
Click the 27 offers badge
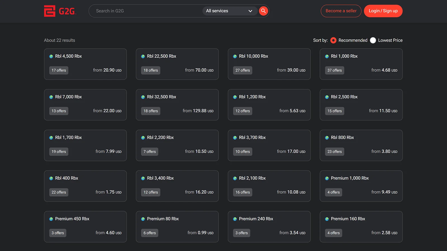click(242, 70)
